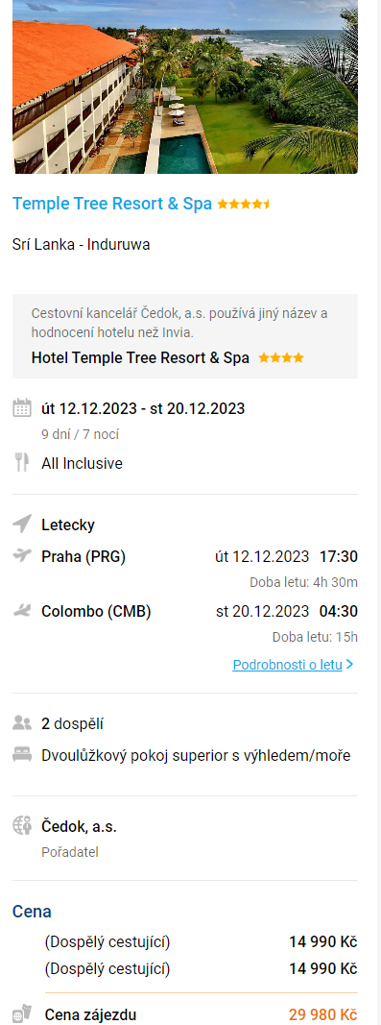The image size is (381, 1025).
Task: Click the hotel resort photo
Action: [185, 86]
